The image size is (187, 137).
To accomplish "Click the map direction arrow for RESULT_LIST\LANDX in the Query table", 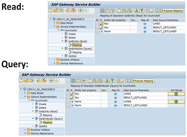I will 116,105.
